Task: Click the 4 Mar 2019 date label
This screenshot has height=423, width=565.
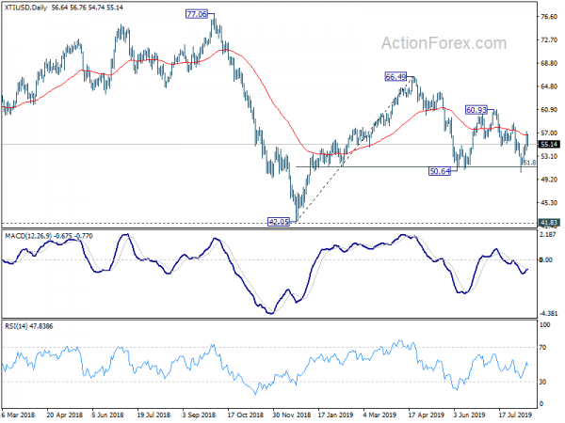Action: click(x=379, y=415)
